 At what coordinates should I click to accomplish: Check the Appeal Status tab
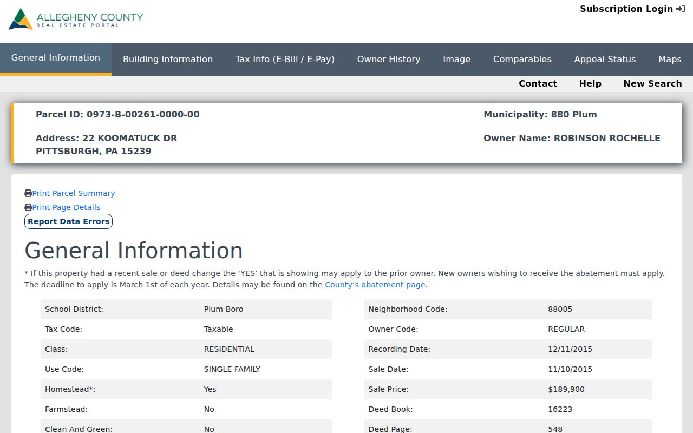coord(605,60)
